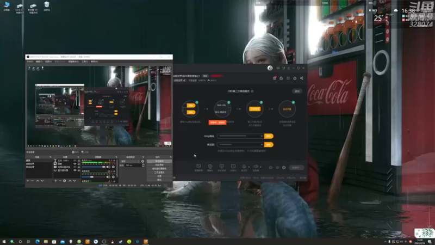Remove selected scene with minus icon
Viewport: 435px width, 245px height.
(x=32, y=181)
